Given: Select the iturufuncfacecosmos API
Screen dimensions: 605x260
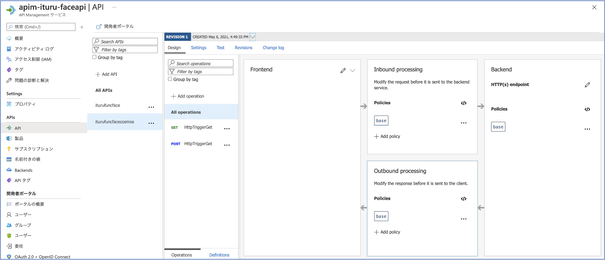Looking at the screenshot, I should pyautogui.click(x=125, y=122).
